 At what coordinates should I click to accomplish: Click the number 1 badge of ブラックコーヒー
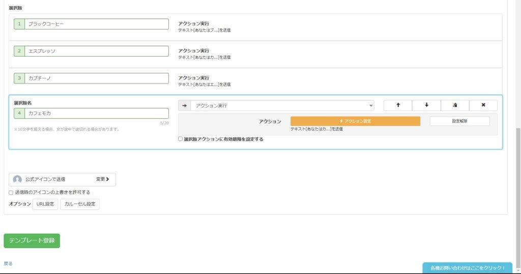[19, 24]
